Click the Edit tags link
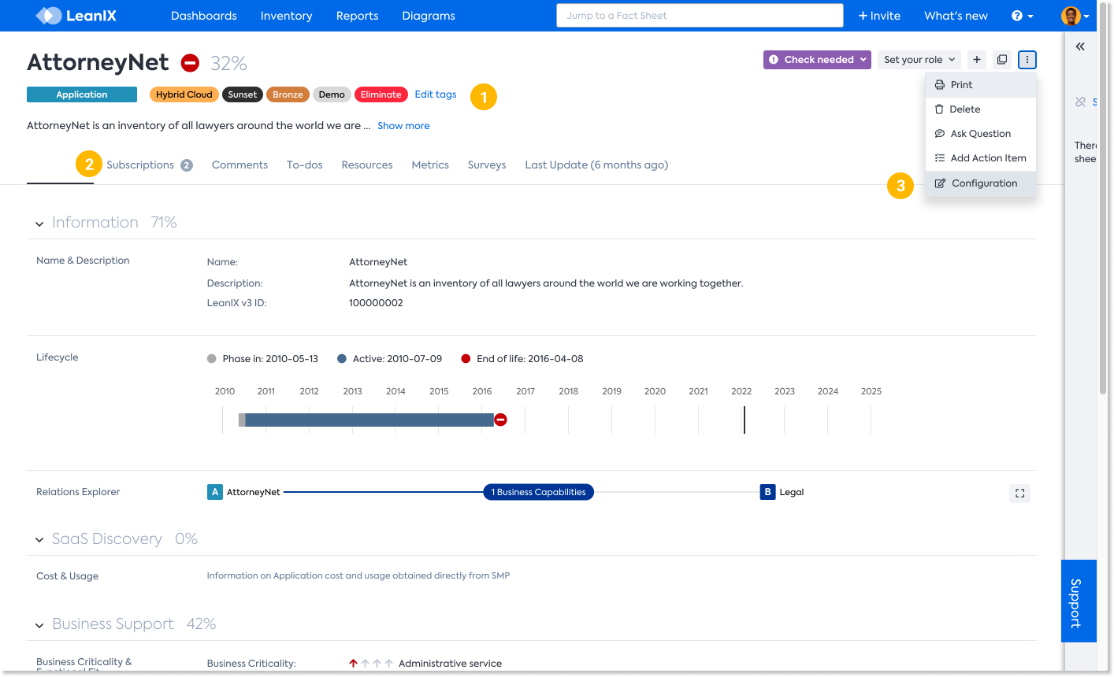This screenshot has height=677, width=1114. pyautogui.click(x=436, y=94)
